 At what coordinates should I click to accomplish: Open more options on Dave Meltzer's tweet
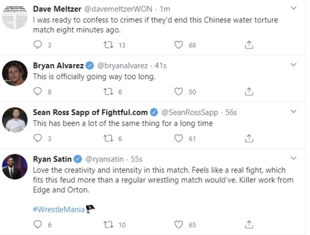(x=293, y=8)
